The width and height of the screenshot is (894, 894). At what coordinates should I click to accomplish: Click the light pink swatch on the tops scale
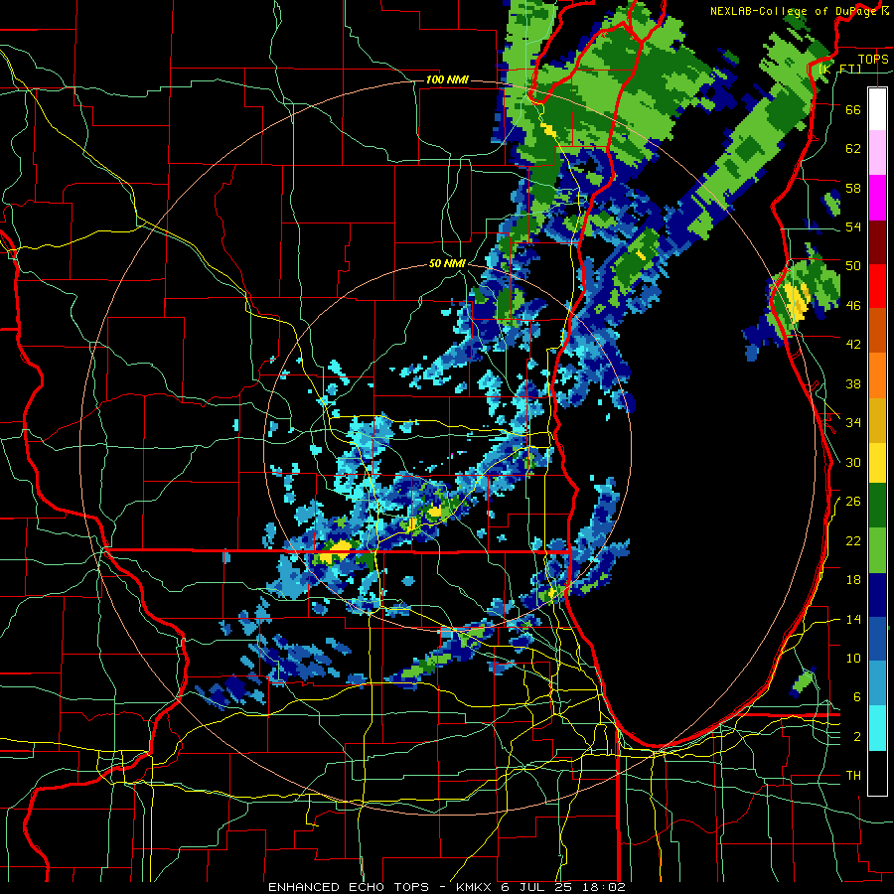click(x=877, y=153)
